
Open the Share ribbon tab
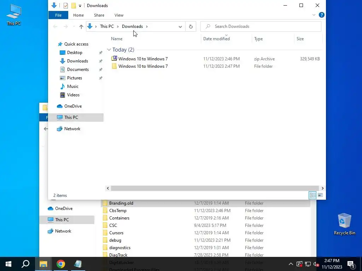(99, 15)
